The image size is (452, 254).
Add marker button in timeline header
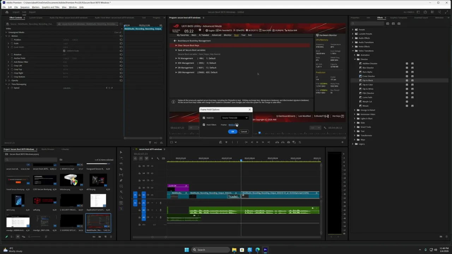click(152, 158)
